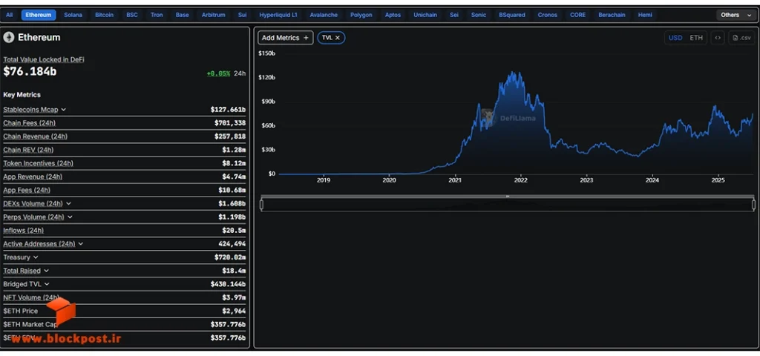760x356 pixels.
Task: Expand the Perps Volume (24h) chevron
Action: point(70,217)
